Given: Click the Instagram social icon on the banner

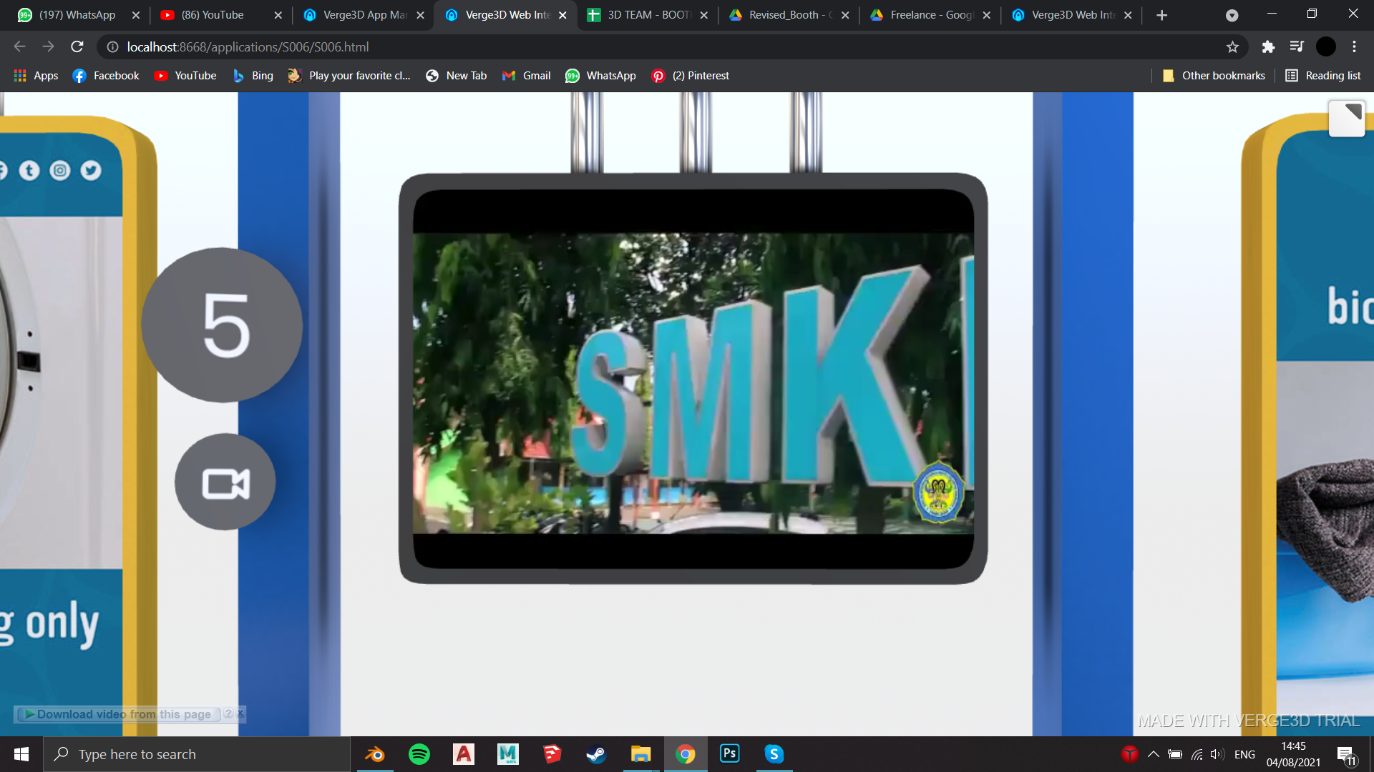Looking at the screenshot, I should [60, 170].
